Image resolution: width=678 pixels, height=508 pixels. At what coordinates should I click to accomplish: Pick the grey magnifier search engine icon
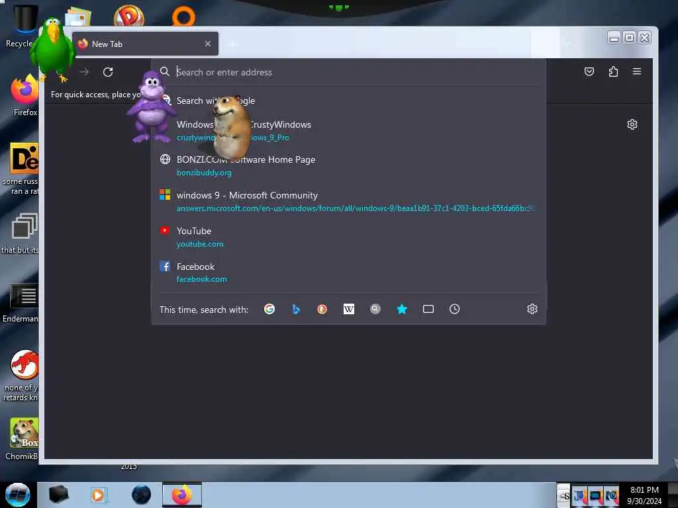tap(375, 309)
